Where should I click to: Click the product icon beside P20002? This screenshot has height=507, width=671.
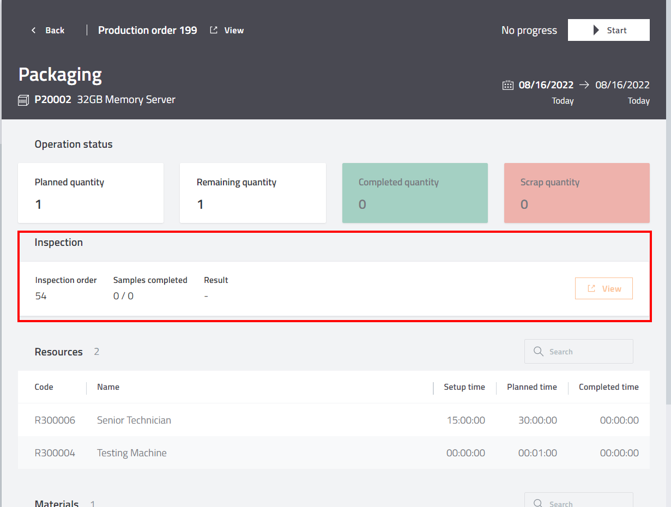[x=23, y=100]
